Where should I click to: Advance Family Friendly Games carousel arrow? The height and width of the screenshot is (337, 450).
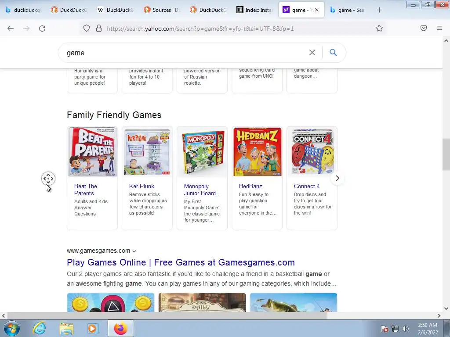pyautogui.click(x=337, y=178)
